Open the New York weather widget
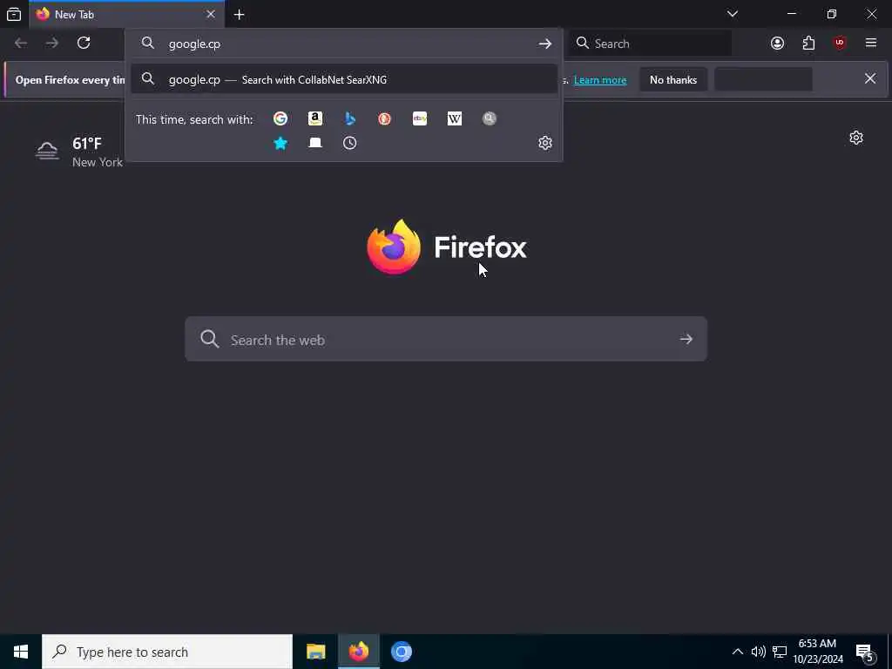 pyautogui.click(x=79, y=152)
